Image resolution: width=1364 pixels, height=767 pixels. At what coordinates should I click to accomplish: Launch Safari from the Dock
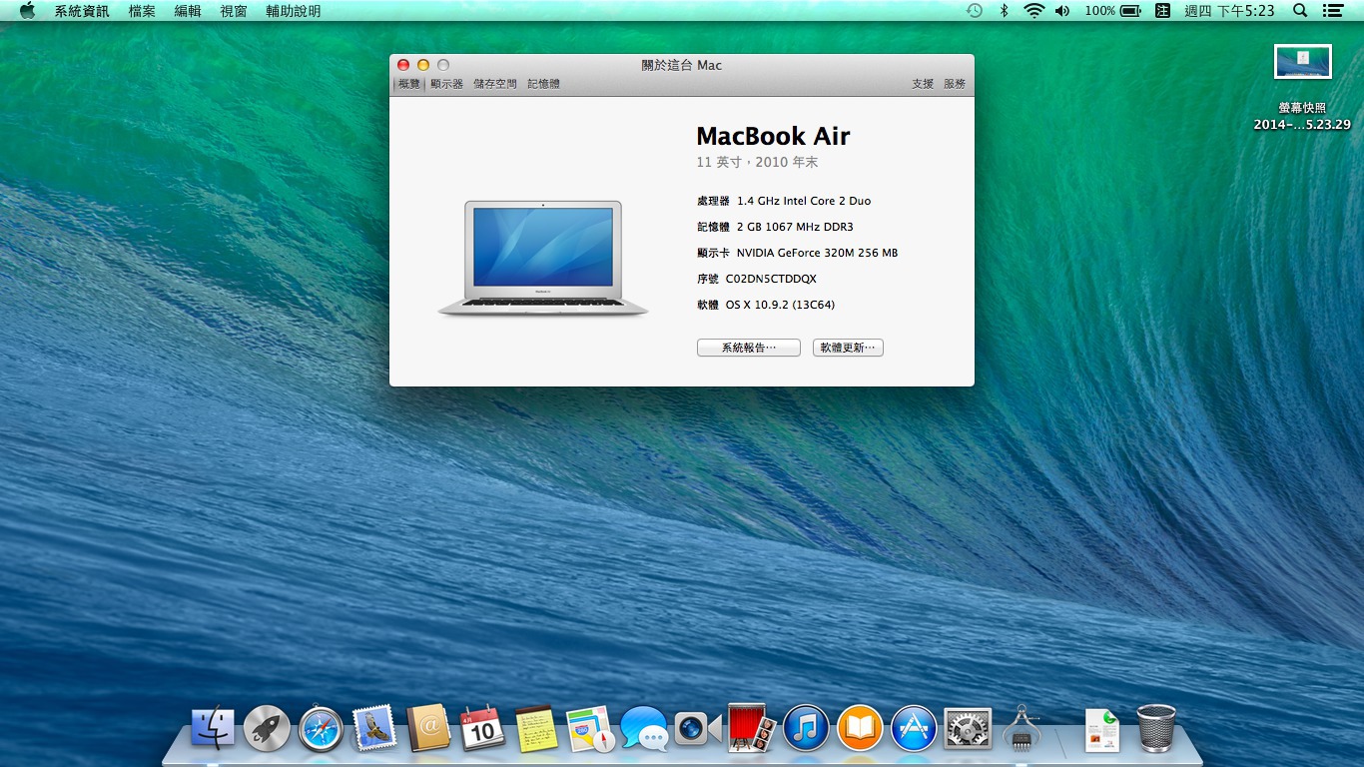click(321, 729)
